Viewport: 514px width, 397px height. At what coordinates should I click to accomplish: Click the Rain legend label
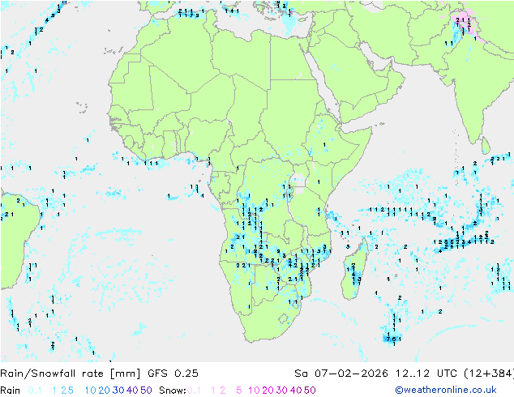[11, 390]
